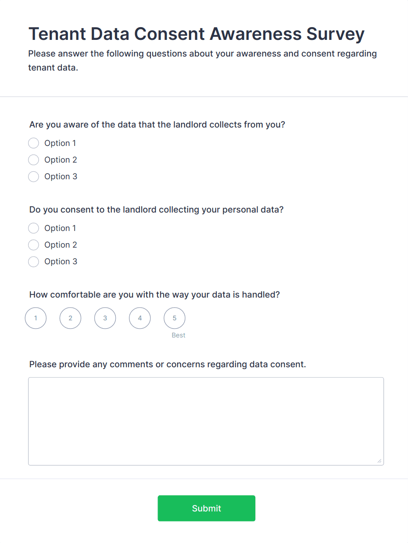Click the textarea resize handle corner
The image size is (408, 543).
(x=379, y=461)
